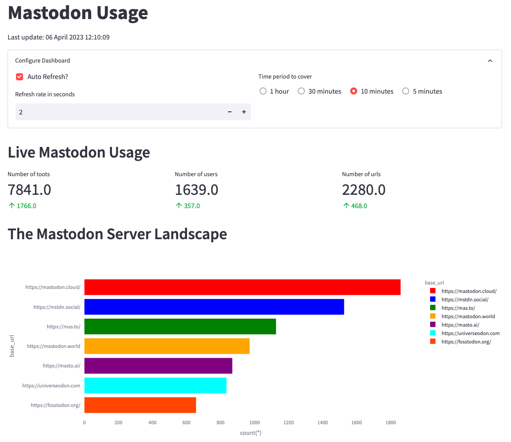Viewport: 511px width, 442px height.
Task: Click the plus stepper to increase refresh rate
Action: [x=244, y=111]
